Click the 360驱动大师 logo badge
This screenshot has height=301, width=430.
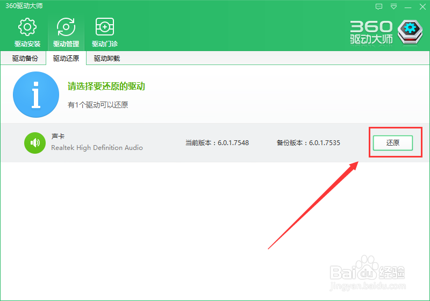click(x=410, y=32)
